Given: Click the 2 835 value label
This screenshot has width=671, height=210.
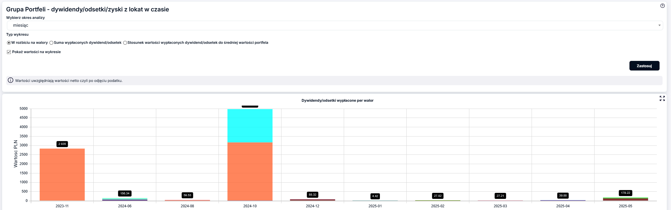Looking at the screenshot, I should pos(62,144).
